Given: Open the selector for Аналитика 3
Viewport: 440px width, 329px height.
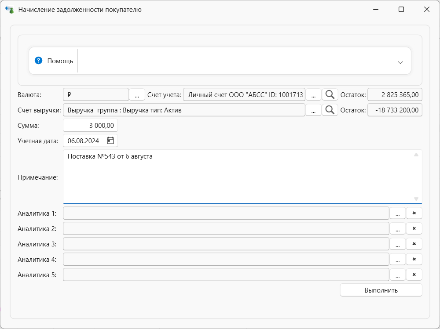Looking at the screenshot, I should (398, 244).
